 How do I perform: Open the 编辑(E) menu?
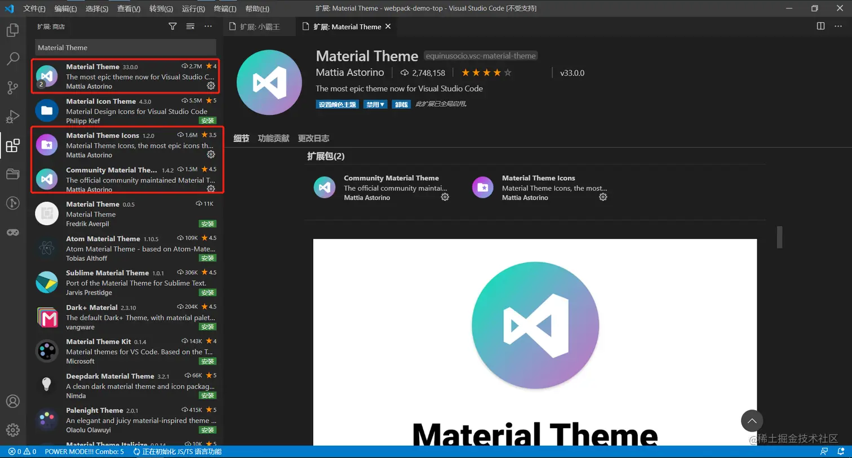[x=65, y=8]
